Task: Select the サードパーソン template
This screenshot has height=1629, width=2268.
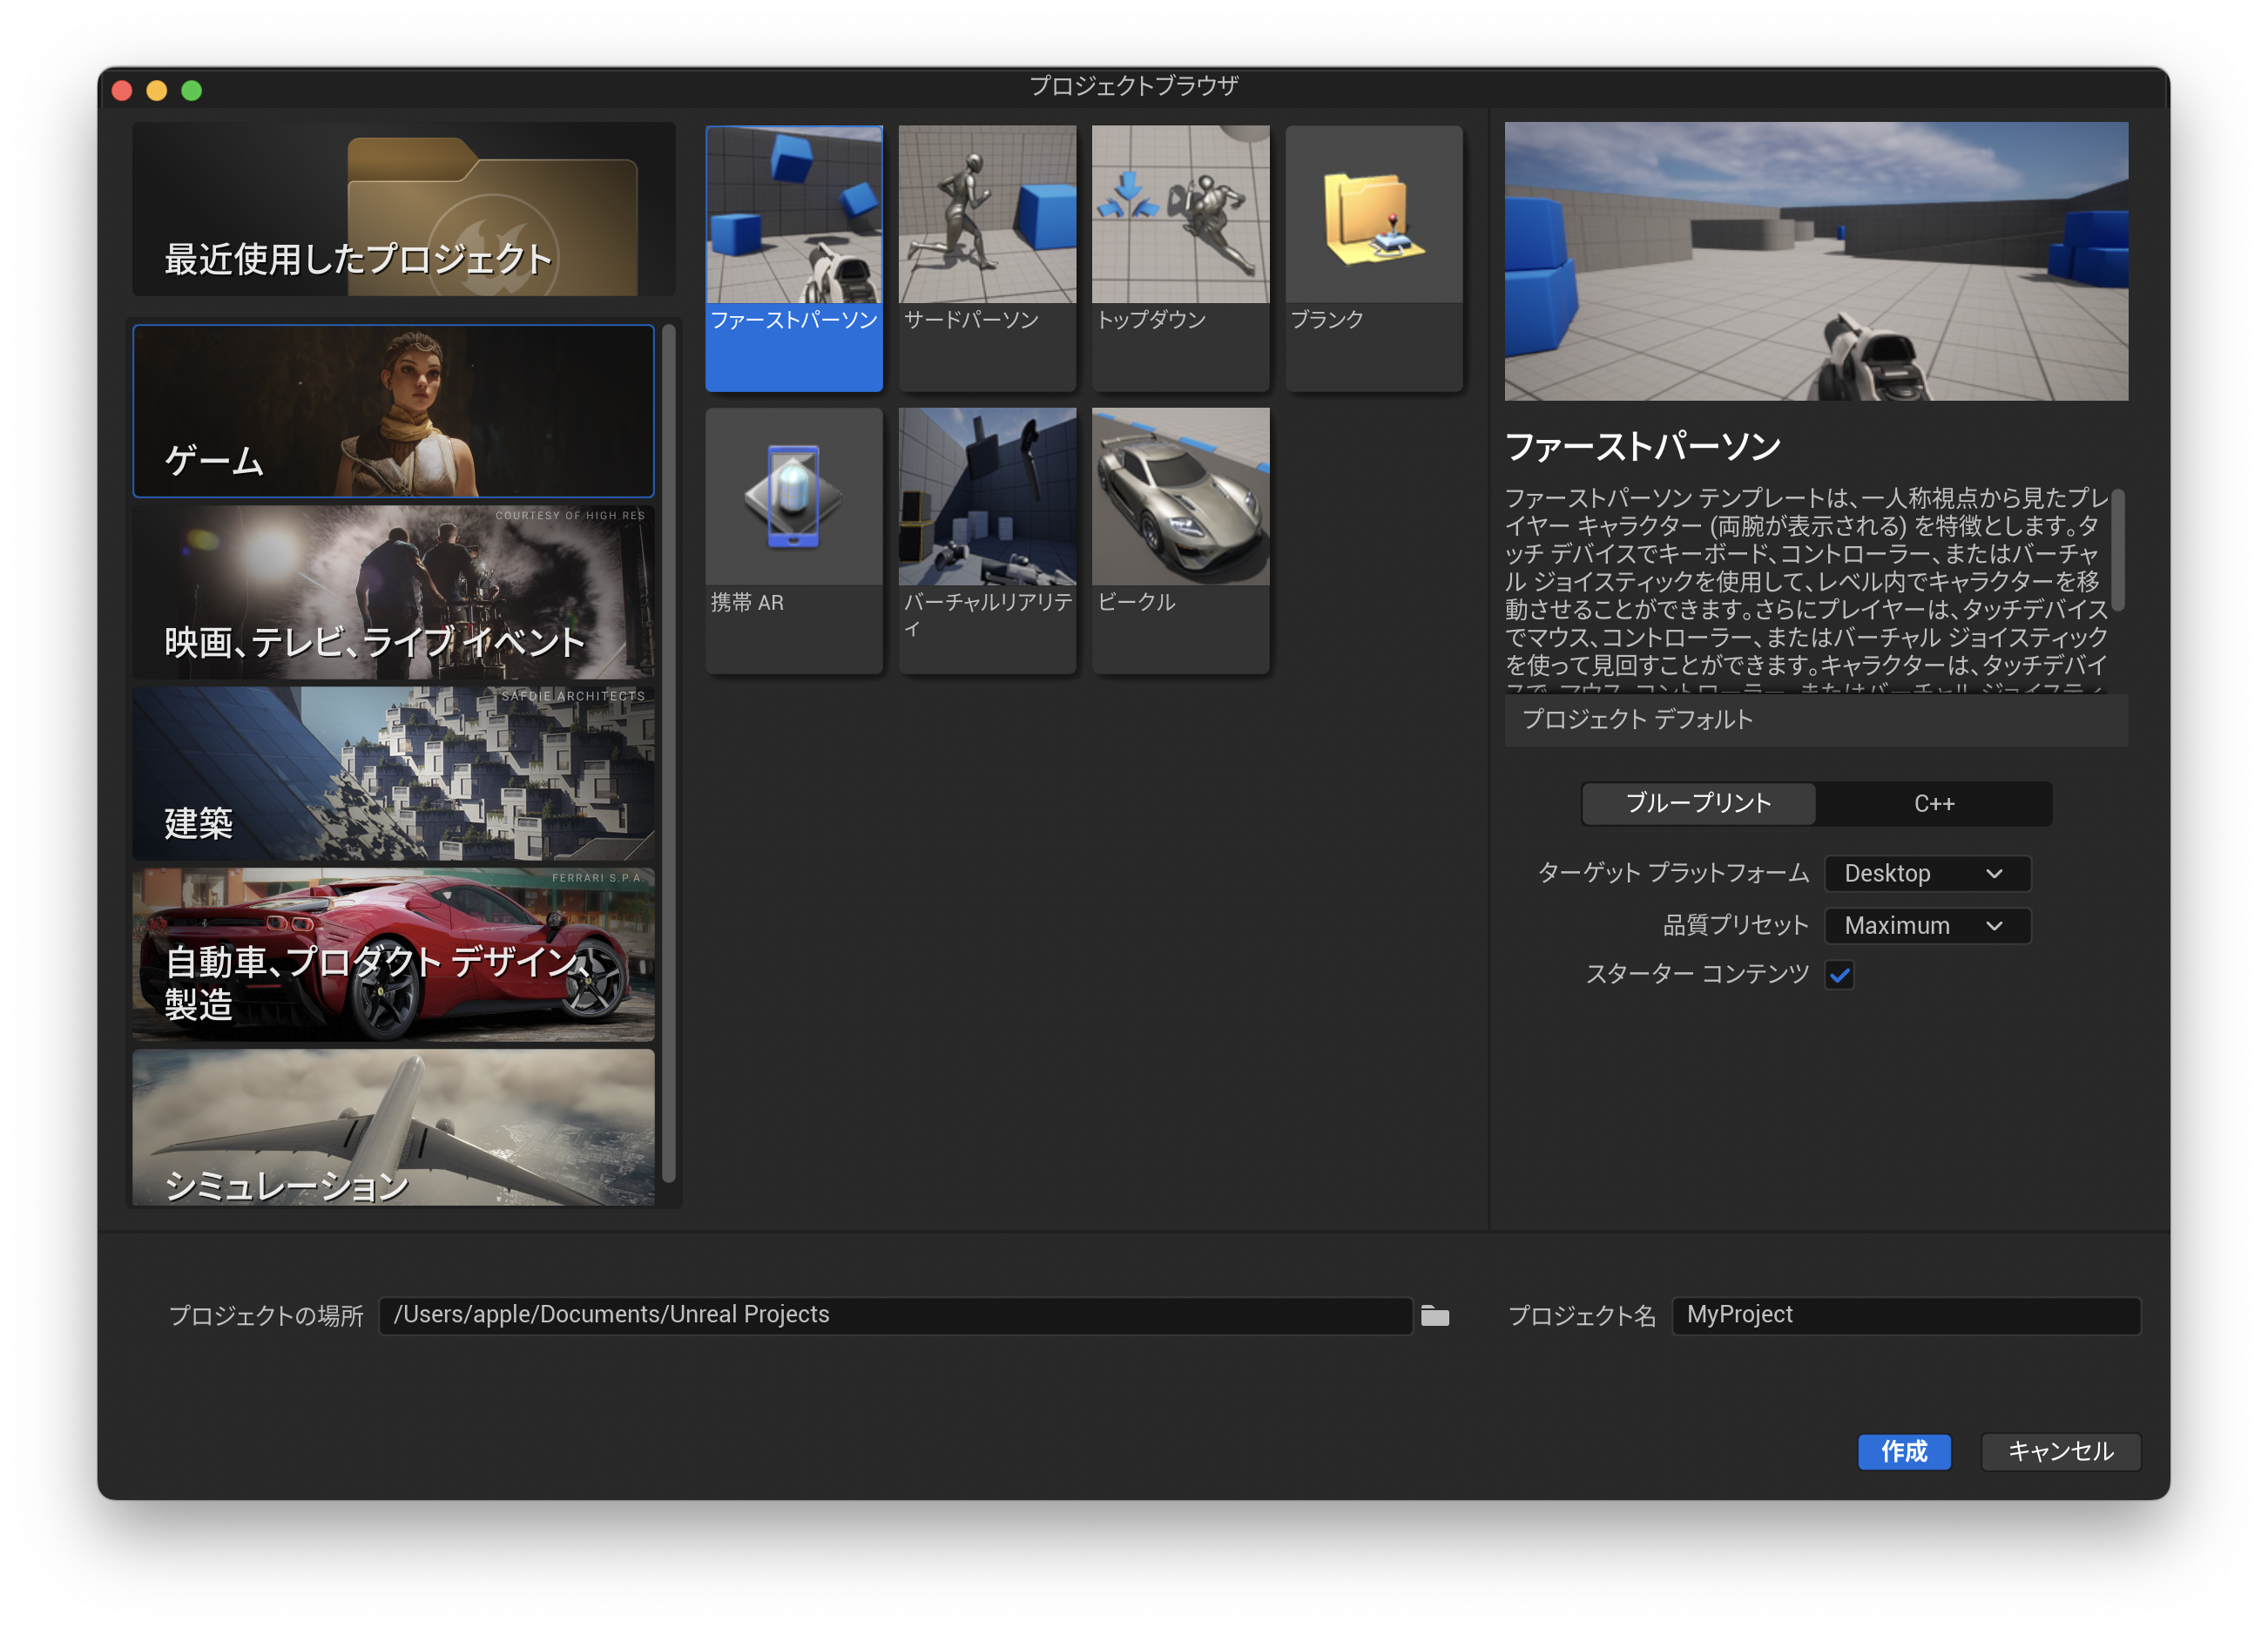Action: pos(987,258)
